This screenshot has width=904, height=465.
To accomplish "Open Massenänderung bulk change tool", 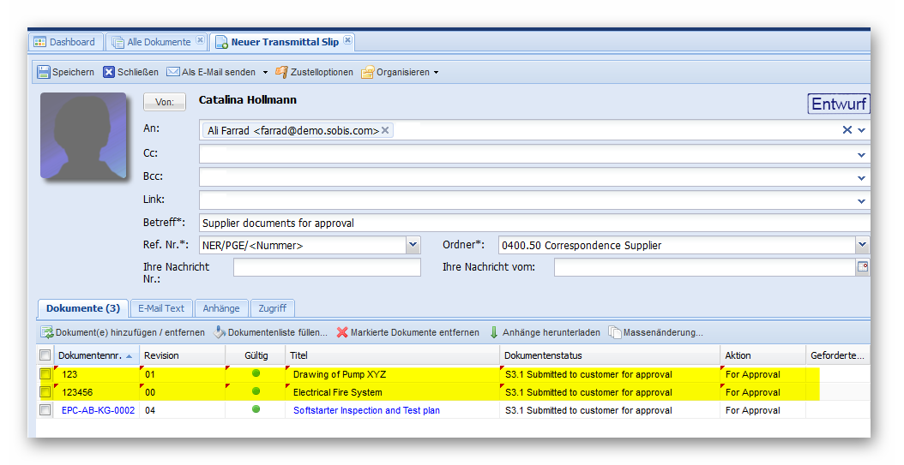I will [x=615, y=332].
